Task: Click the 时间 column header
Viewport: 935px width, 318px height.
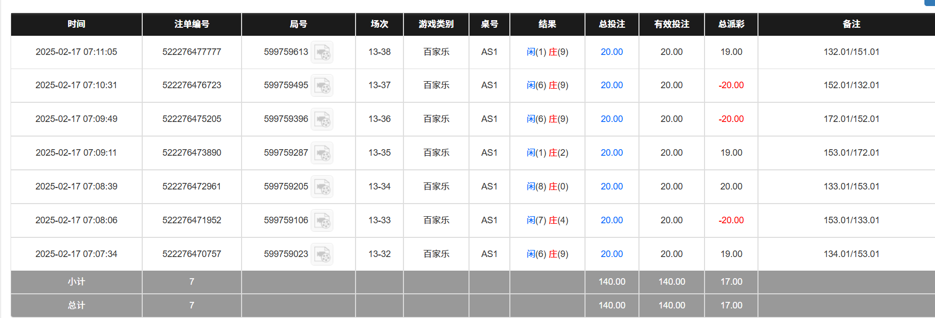Action: [76, 24]
